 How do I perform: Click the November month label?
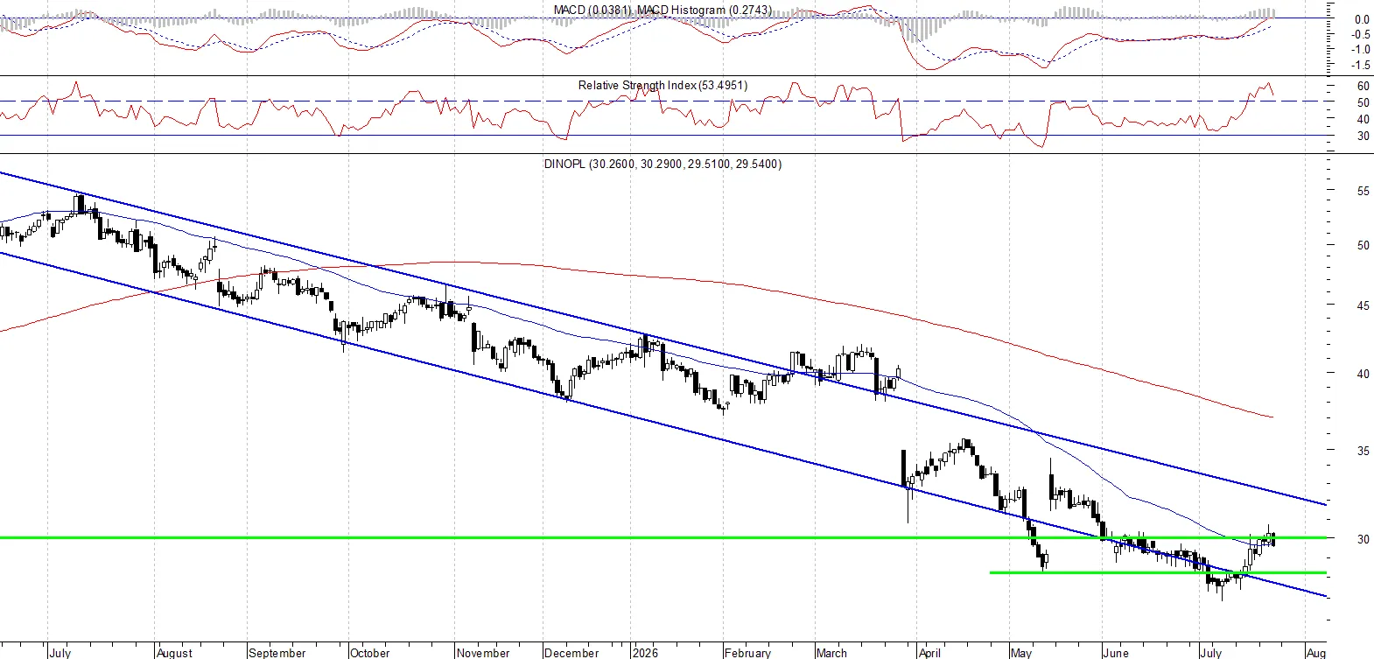point(483,653)
